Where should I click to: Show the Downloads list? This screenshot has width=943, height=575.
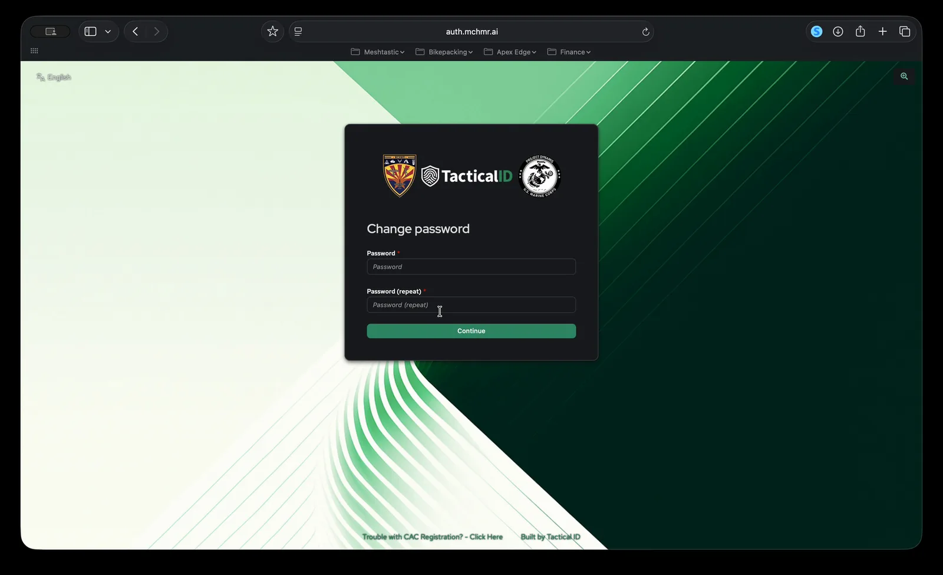pyautogui.click(x=838, y=31)
